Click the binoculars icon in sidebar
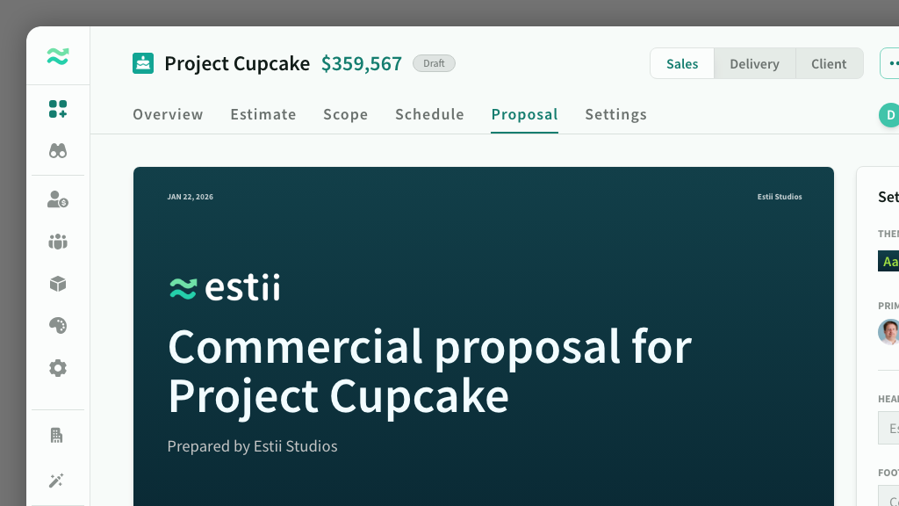The height and width of the screenshot is (506, 899). [58, 150]
